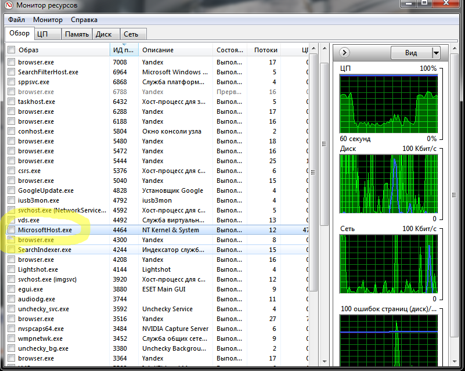The height and width of the screenshot is (371, 465).
Task: Open the Справка menu
Action: click(84, 20)
